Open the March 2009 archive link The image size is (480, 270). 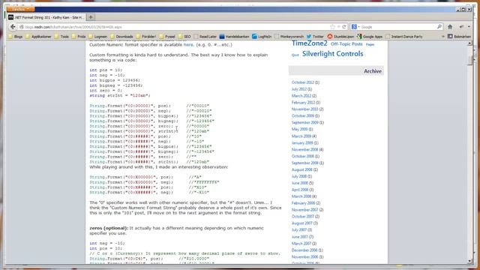tap(301, 136)
